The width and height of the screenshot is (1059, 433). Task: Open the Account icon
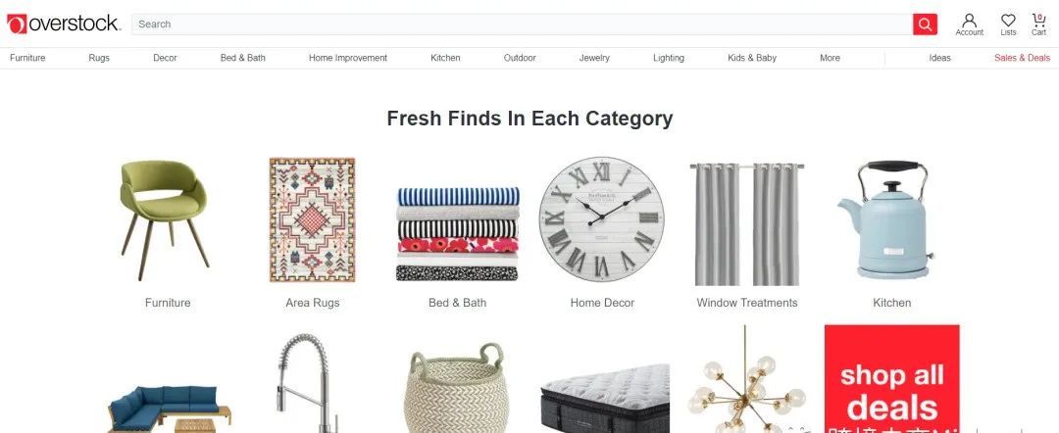point(969,24)
